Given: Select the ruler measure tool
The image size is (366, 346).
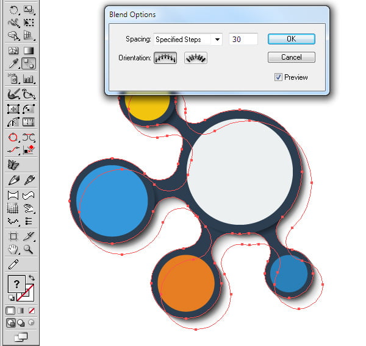Looking at the screenshot, I should point(29,122).
